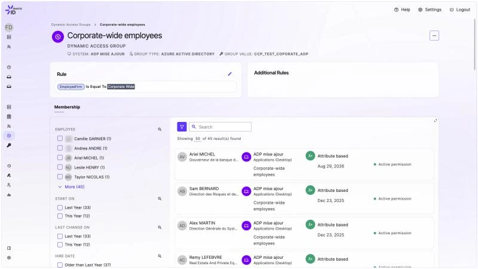Check the Taylor NICOLAS employee filter
The height and width of the screenshot is (269, 478).
tap(60, 176)
